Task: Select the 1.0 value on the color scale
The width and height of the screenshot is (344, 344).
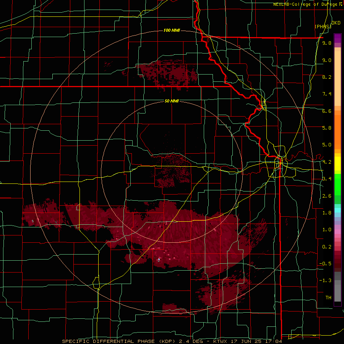Action: click(x=327, y=229)
